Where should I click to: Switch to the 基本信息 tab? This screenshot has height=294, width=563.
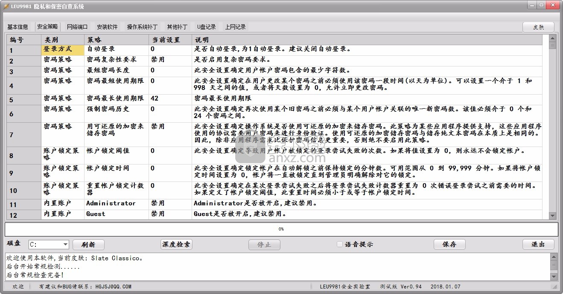coord(18,27)
